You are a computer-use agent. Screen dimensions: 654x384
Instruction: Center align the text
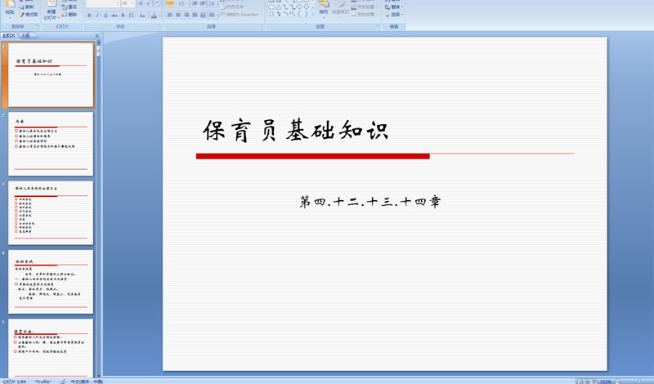[178, 15]
